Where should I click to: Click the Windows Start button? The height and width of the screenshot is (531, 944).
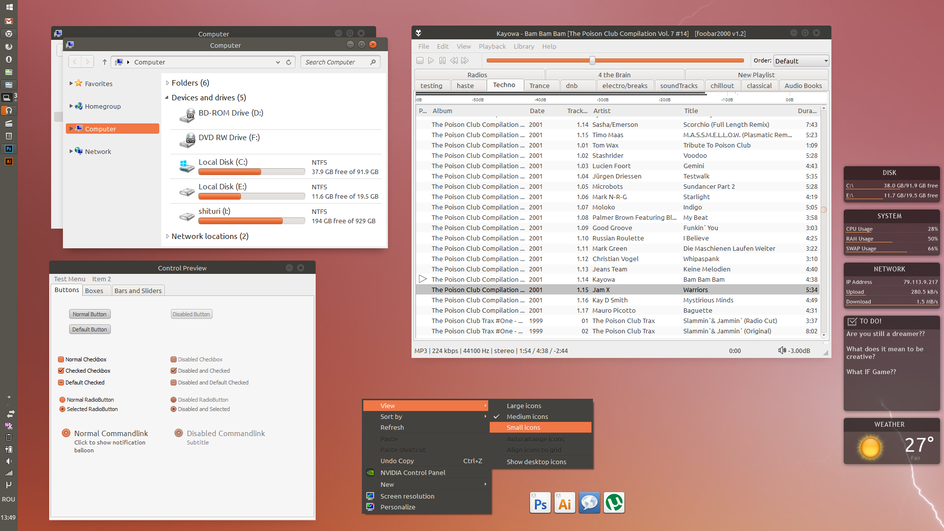click(9, 7)
